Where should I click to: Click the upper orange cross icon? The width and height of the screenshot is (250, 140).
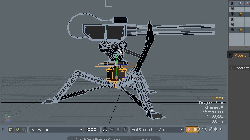pyautogui.click(x=240, y=14)
